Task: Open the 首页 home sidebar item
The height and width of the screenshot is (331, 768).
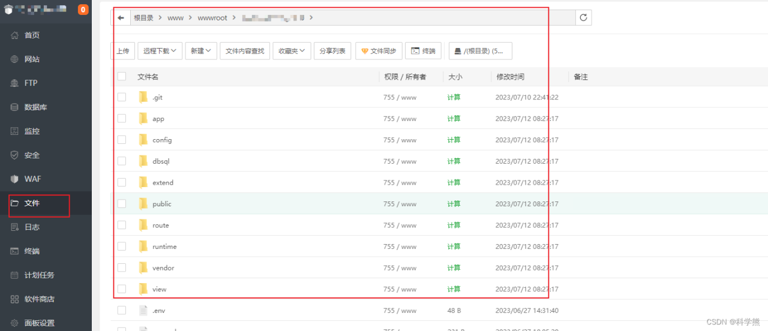Action: [32, 35]
